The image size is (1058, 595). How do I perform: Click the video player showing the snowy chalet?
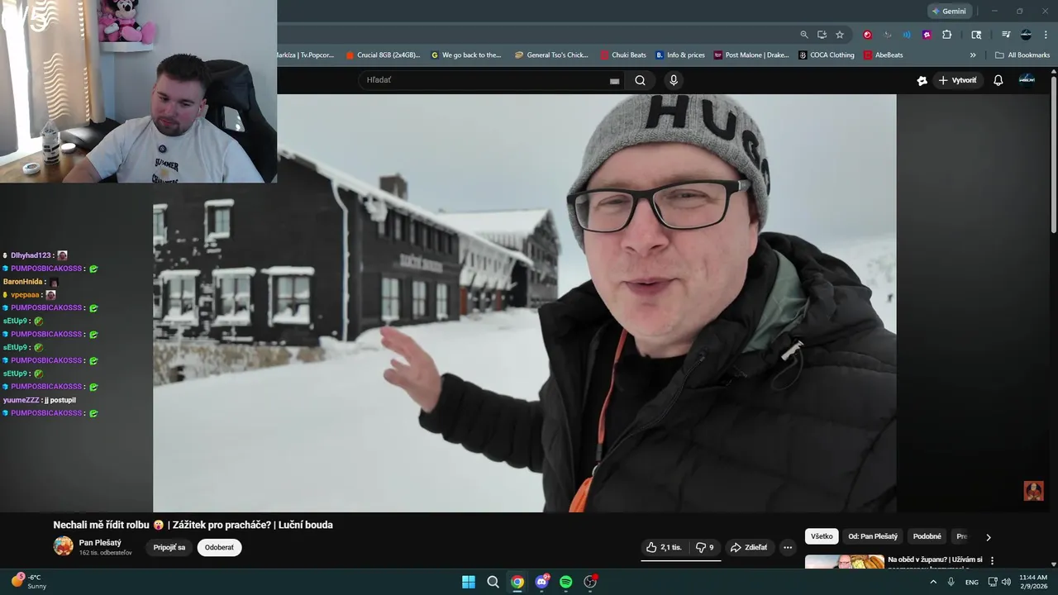[x=524, y=303]
